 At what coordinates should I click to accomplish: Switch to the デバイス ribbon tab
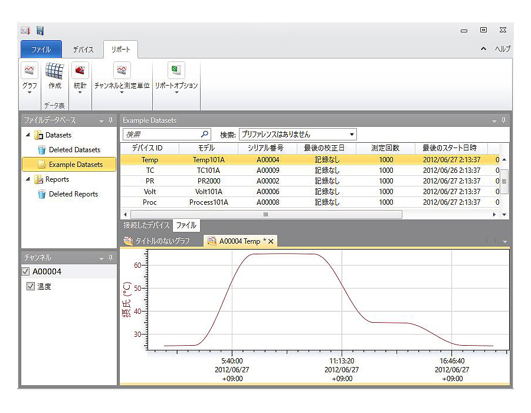83,50
